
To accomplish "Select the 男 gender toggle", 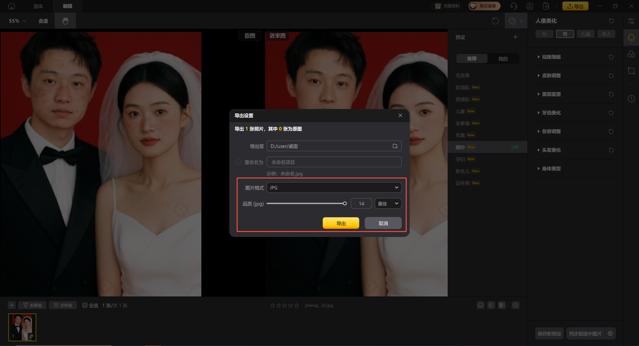I will pos(565,34).
